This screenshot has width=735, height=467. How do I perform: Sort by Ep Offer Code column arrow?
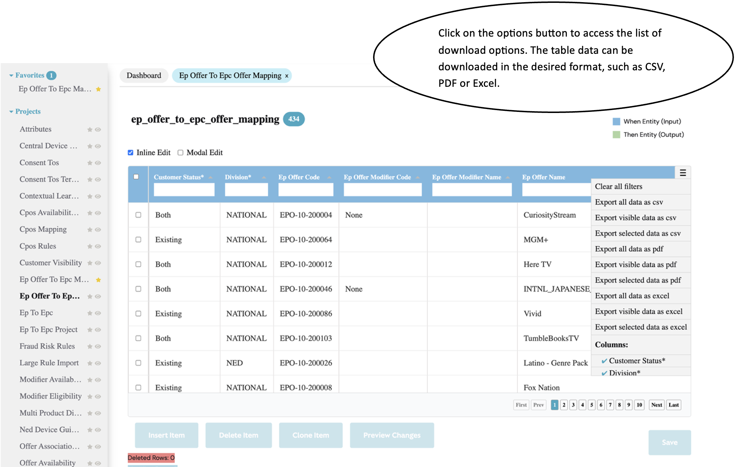(329, 178)
